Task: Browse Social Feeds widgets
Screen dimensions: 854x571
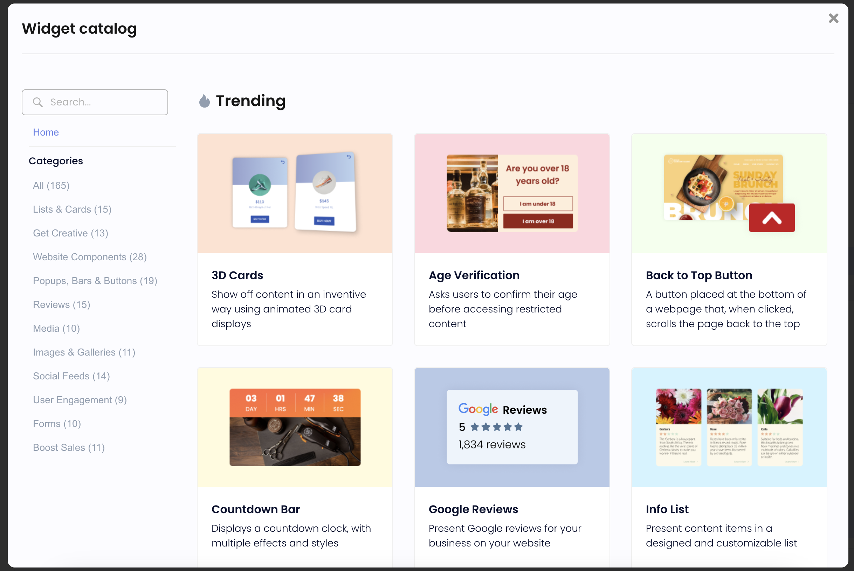Action: click(71, 376)
